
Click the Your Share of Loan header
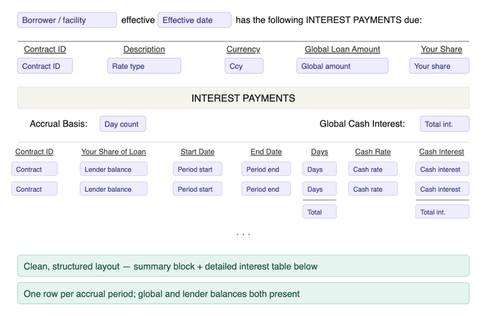[x=113, y=152]
